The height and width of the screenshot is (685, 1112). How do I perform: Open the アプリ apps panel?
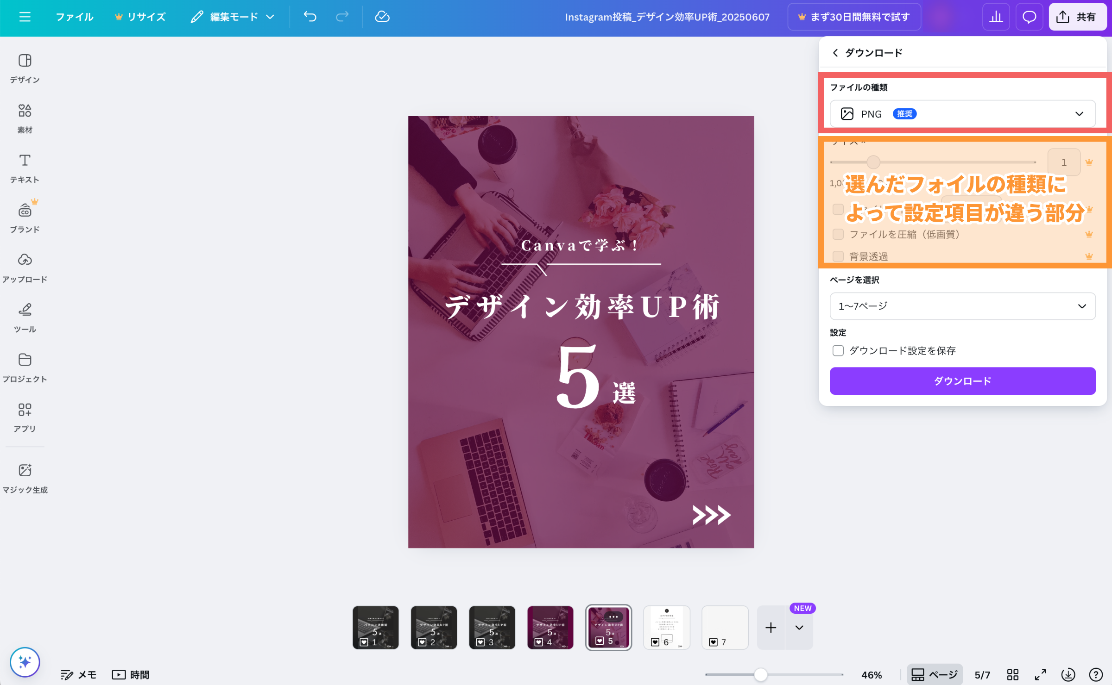(25, 417)
